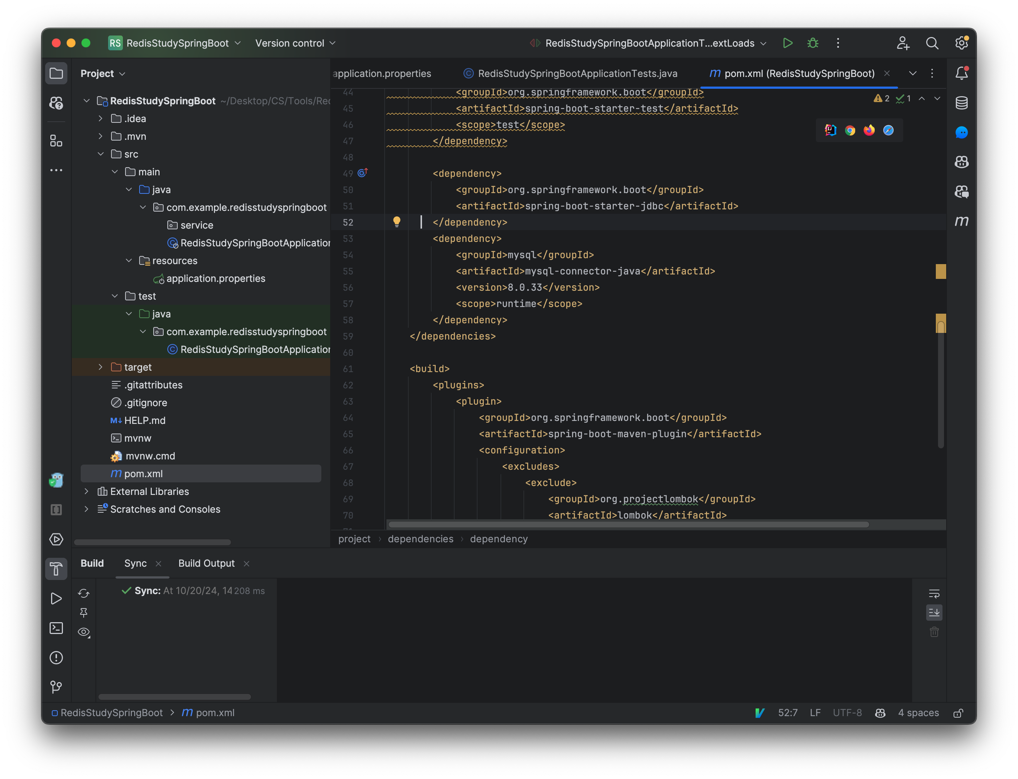This screenshot has width=1018, height=779.
Task: Open the Structure tool window icon
Action: pyautogui.click(x=56, y=141)
